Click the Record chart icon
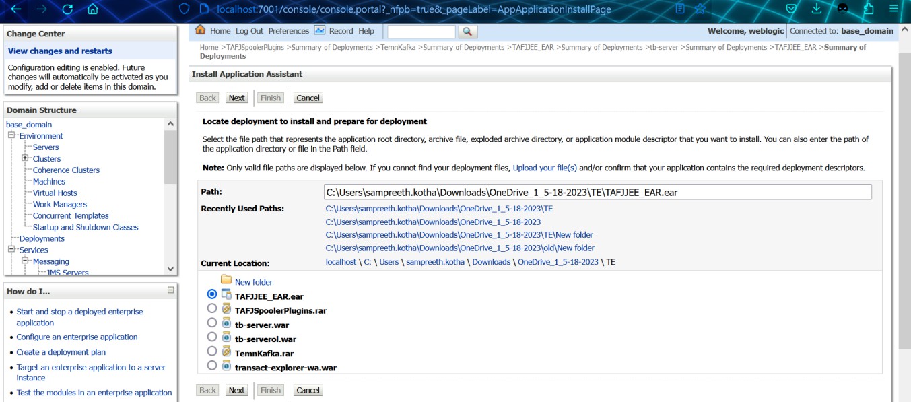The image size is (911, 402). (x=319, y=30)
